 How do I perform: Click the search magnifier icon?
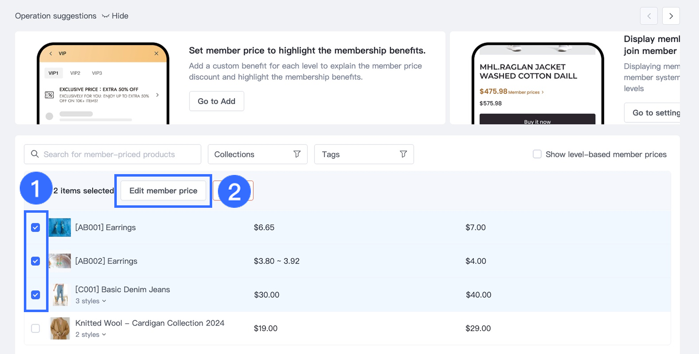coord(35,154)
